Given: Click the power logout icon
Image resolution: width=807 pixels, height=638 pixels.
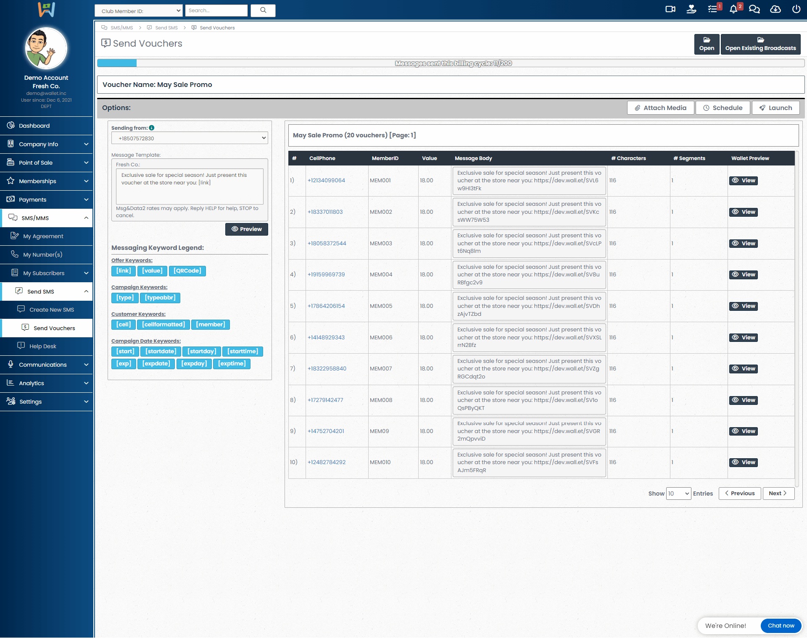Looking at the screenshot, I should coord(796,9).
